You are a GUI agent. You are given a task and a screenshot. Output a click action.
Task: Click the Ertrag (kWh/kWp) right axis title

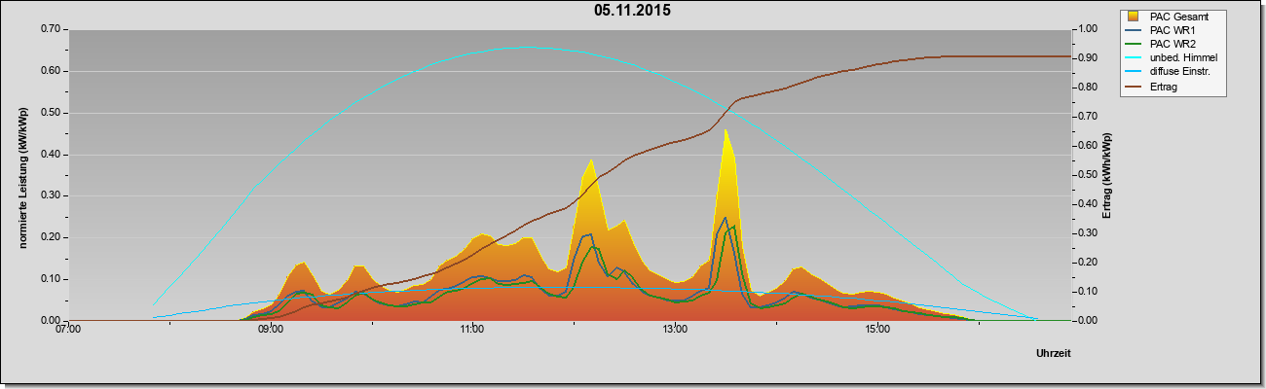coord(1106,175)
